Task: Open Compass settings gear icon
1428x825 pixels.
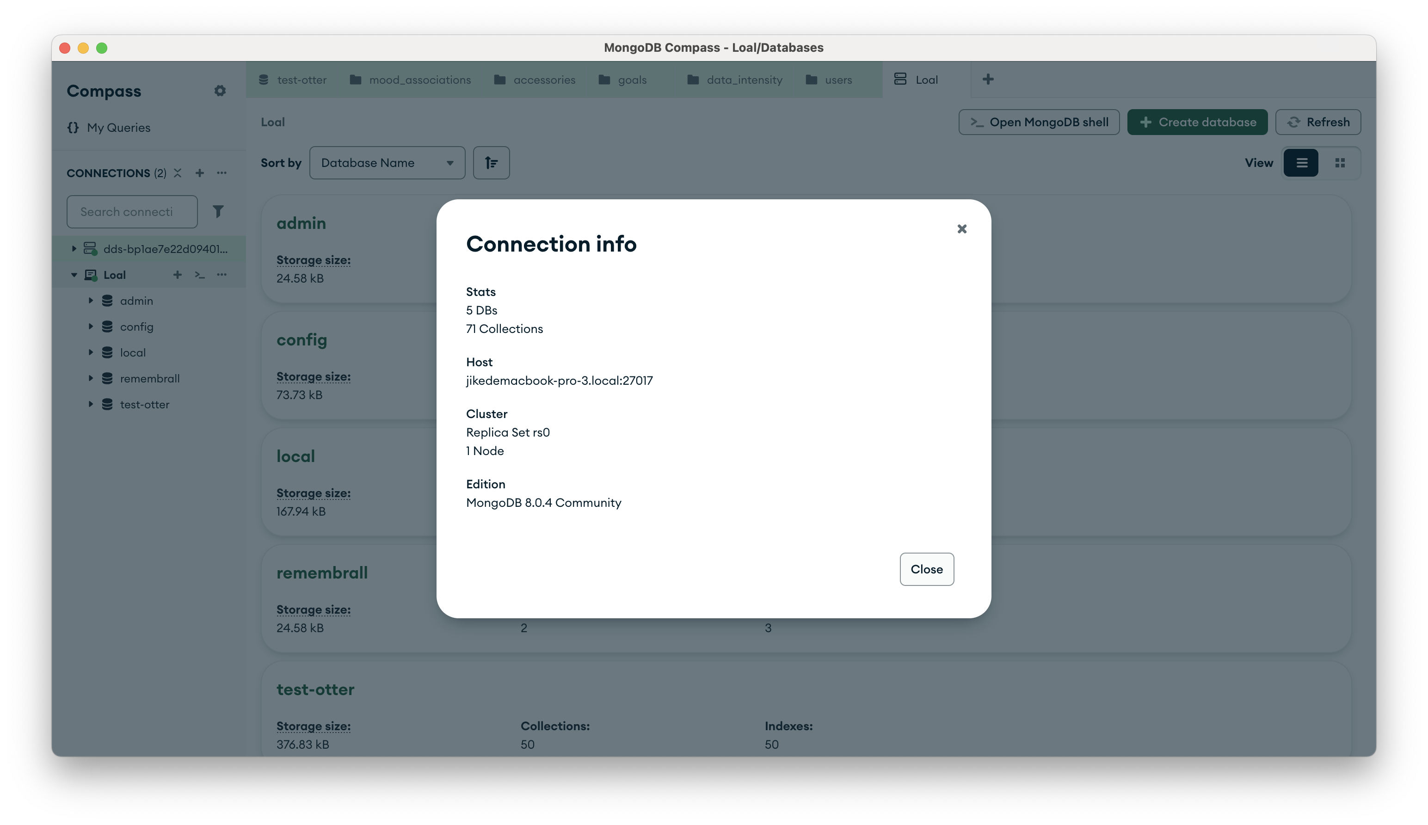Action: (220, 91)
